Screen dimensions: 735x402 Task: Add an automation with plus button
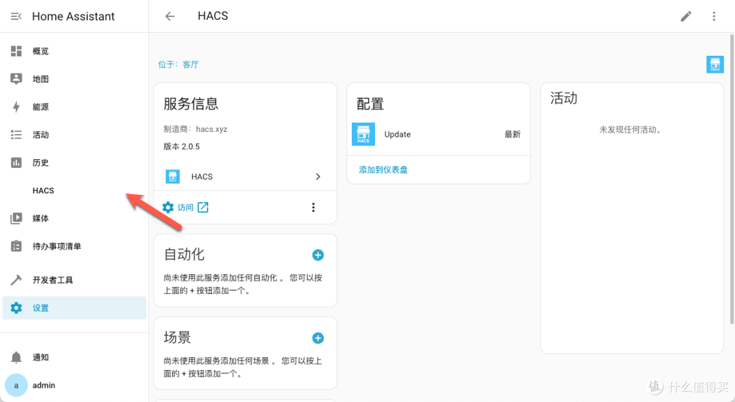(318, 255)
